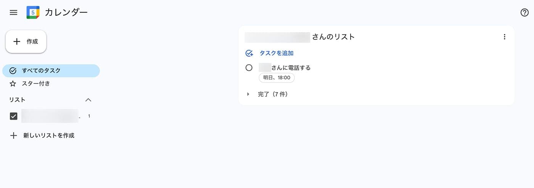Click the さんに電話する task title
The image size is (534, 188).
click(x=291, y=68)
